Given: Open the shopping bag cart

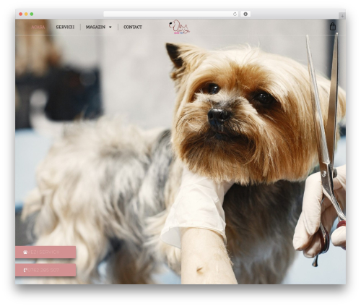Looking at the screenshot, I should pos(333,26).
